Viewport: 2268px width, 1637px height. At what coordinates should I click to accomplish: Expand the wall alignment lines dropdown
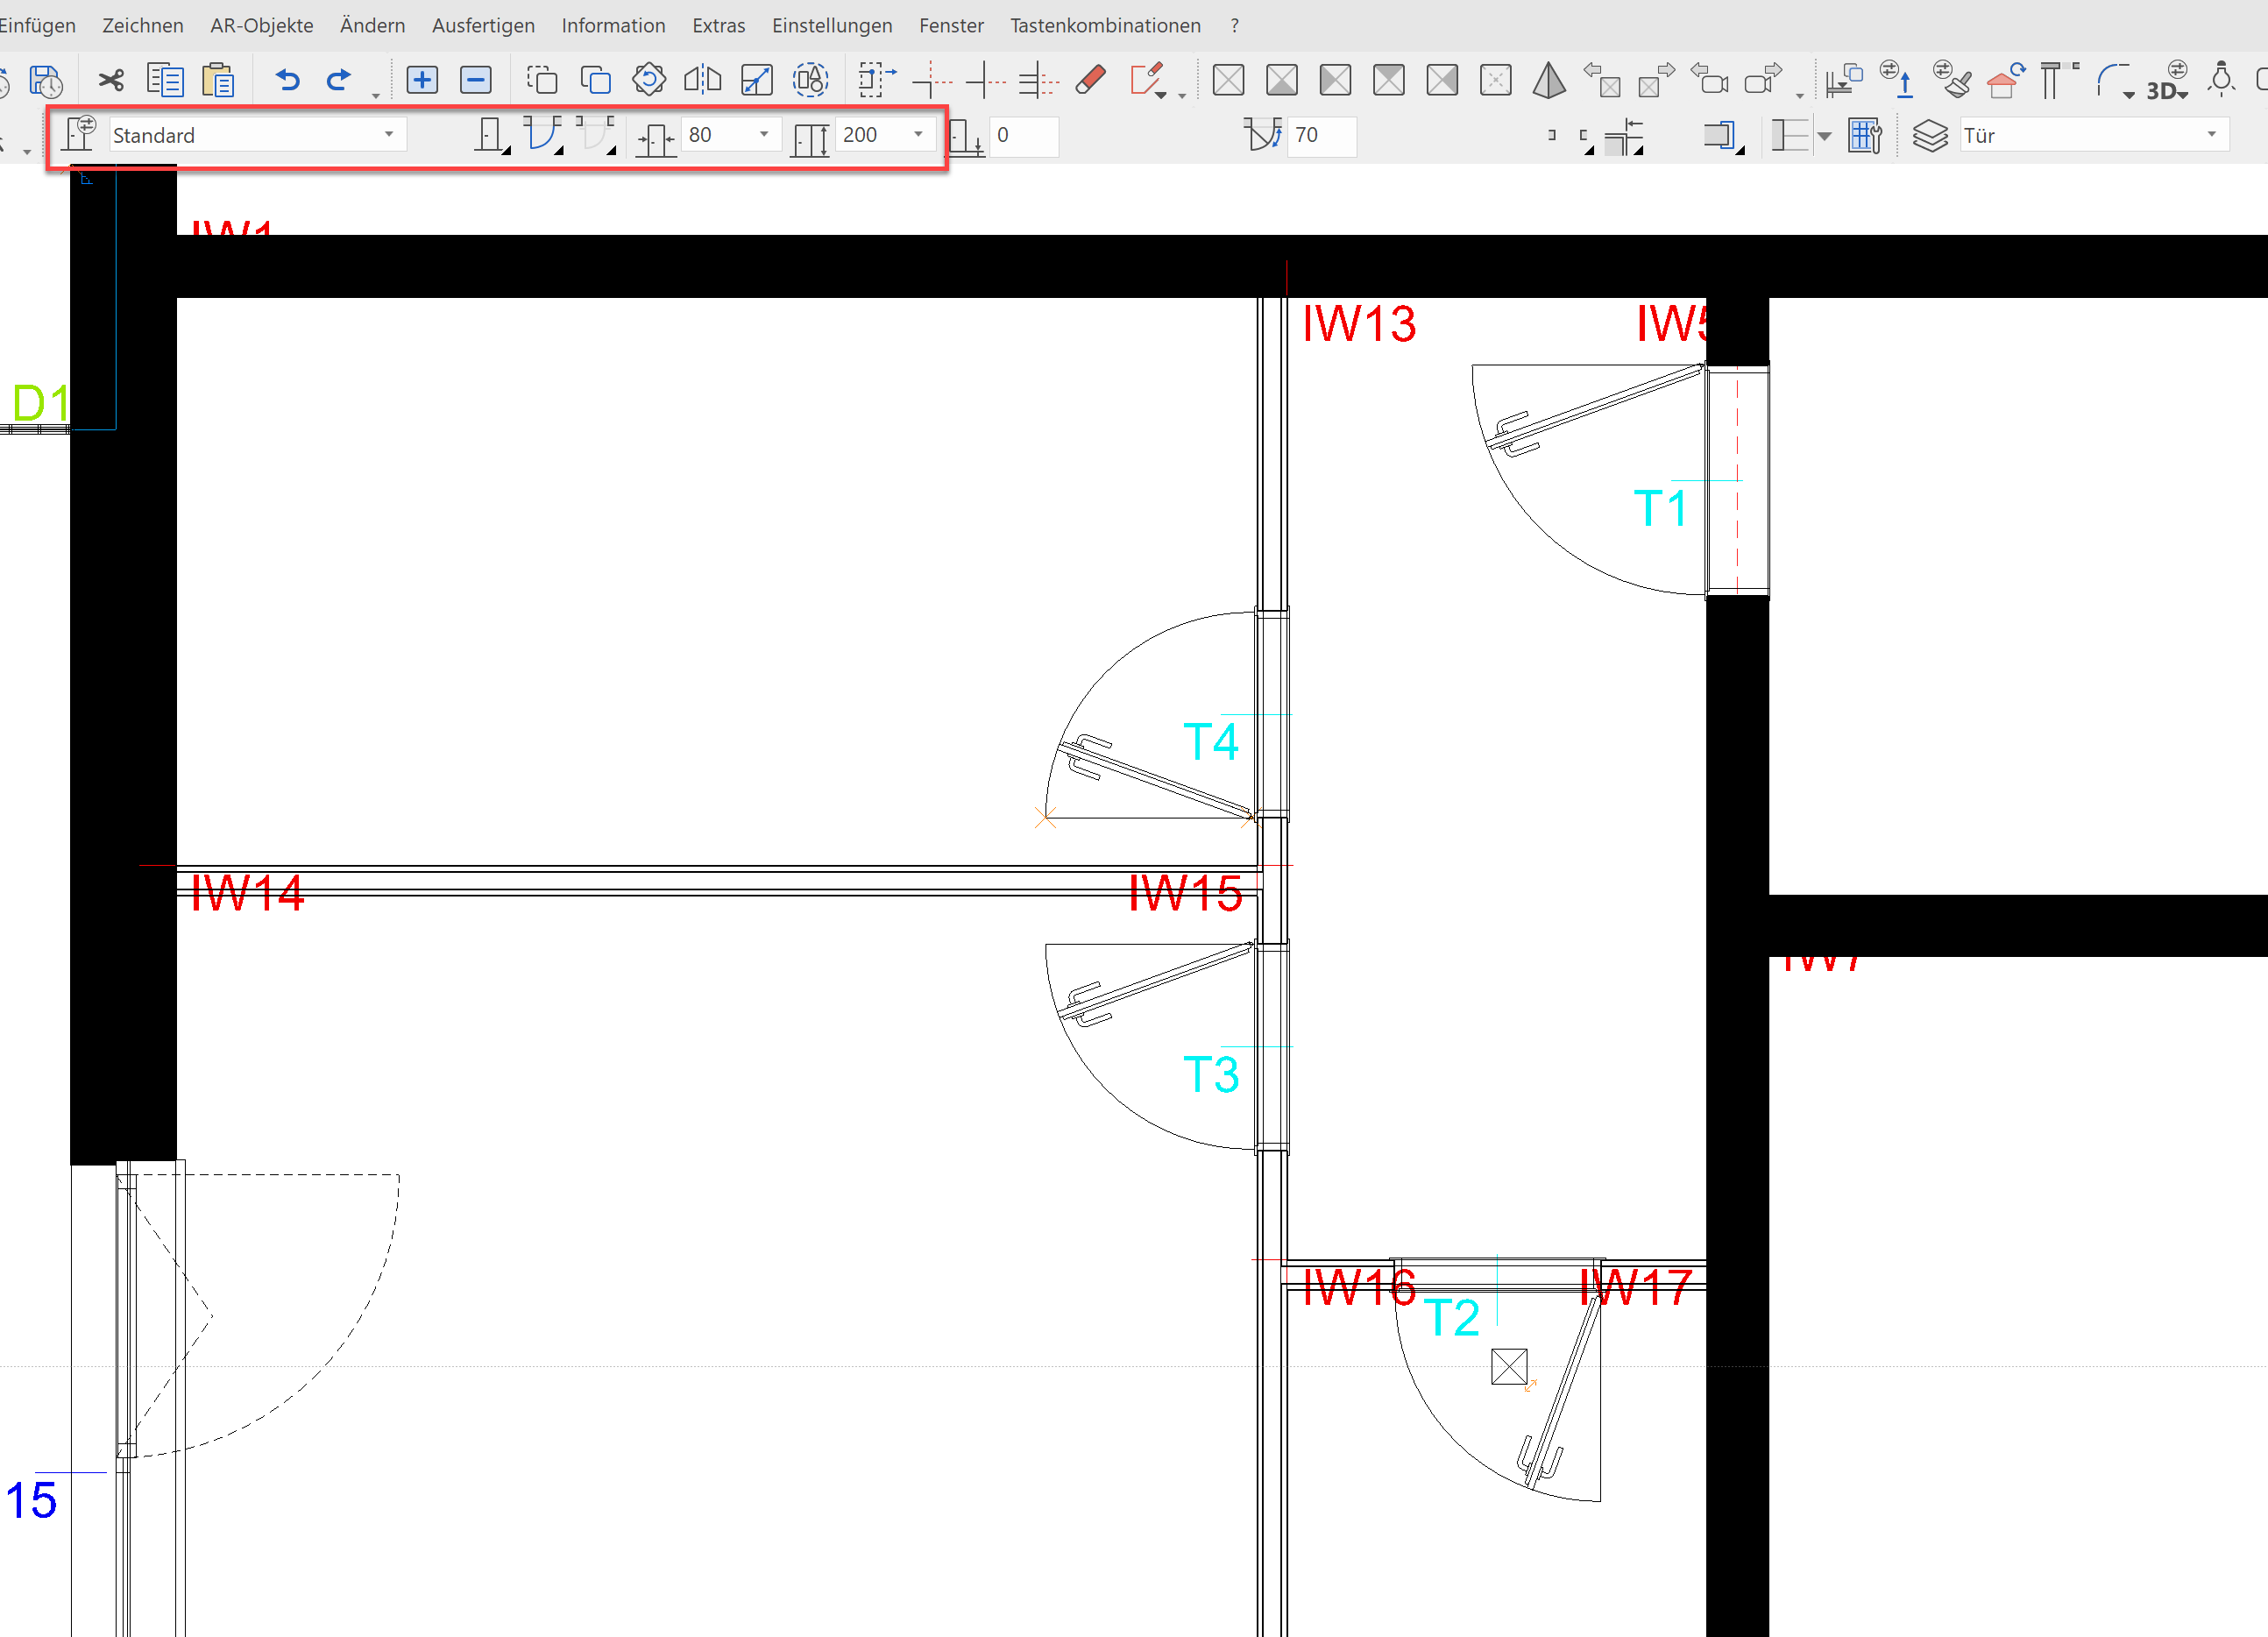[x=1824, y=136]
